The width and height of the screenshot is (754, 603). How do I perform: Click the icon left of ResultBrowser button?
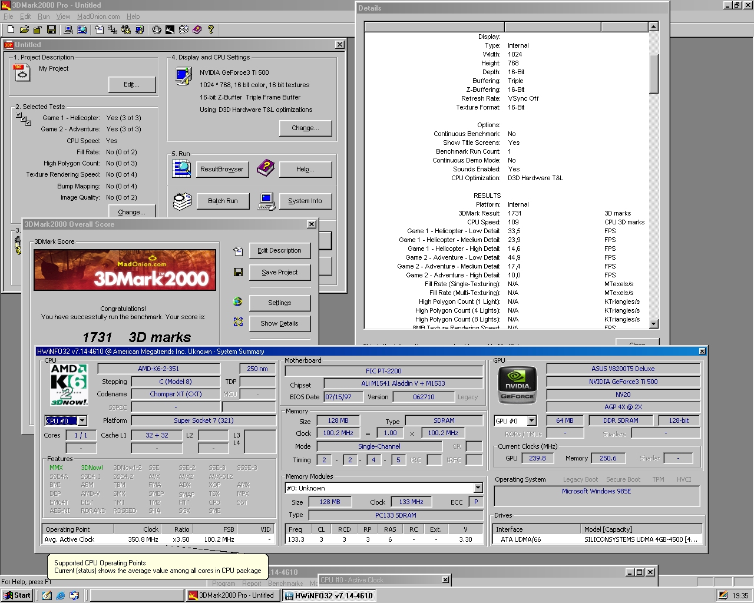(x=181, y=168)
